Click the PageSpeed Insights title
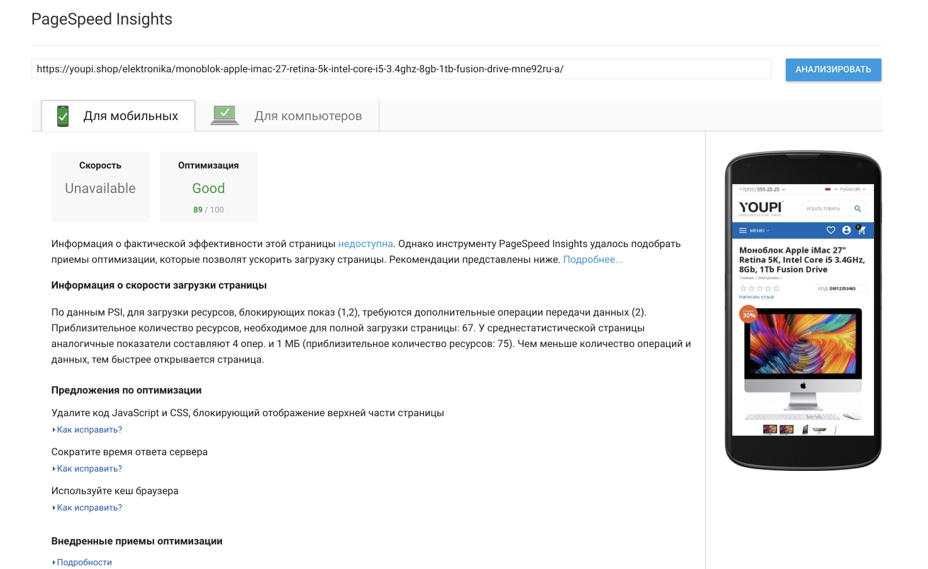This screenshot has width=928, height=569. pyautogui.click(x=102, y=19)
